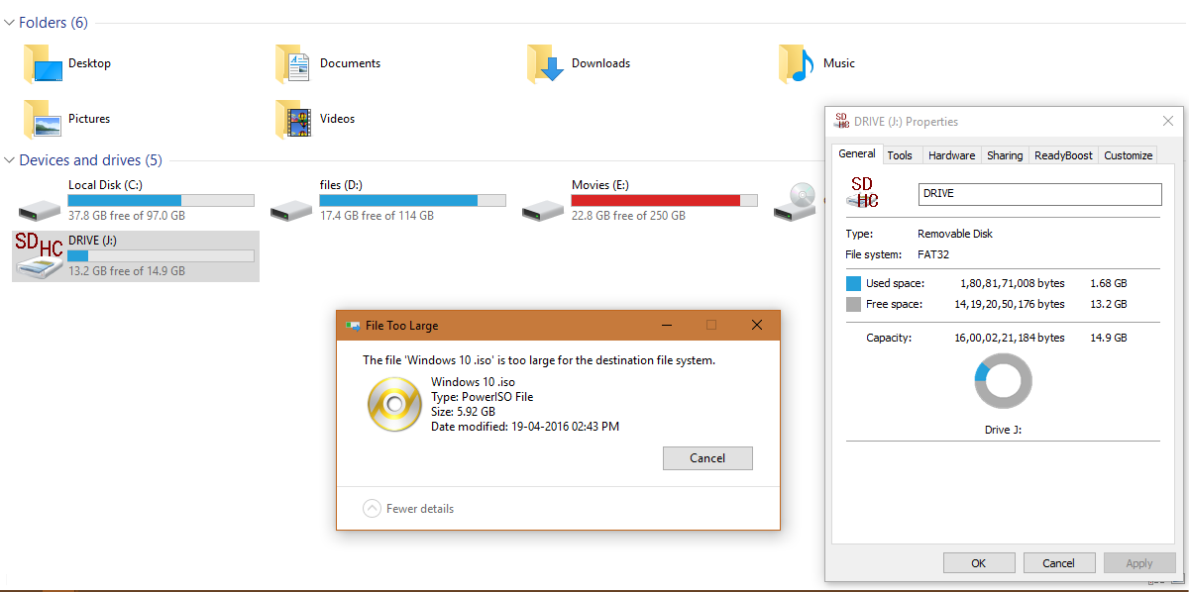Screen dimensions: 1189x592
Task: Collapse details with the Fewer details chevron
Action: [372, 509]
